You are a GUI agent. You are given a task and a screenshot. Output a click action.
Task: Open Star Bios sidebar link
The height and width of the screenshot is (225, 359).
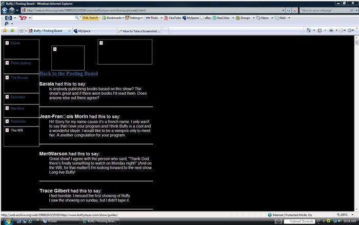pos(17,108)
